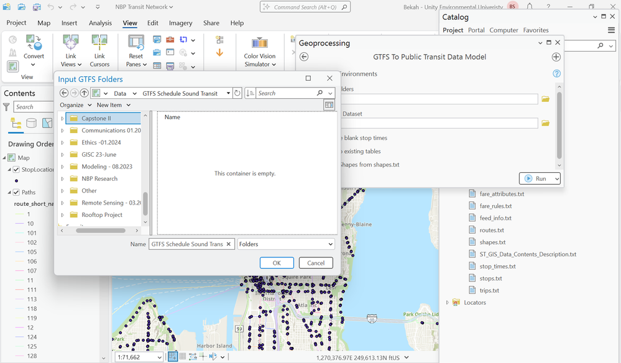Expand the Capstone II folder
The height and width of the screenshot is (363, 621).
point(62,118)
